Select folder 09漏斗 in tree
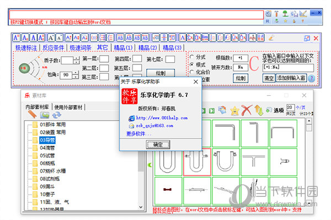The image size is (331, 220). click(x=47, y=186)
